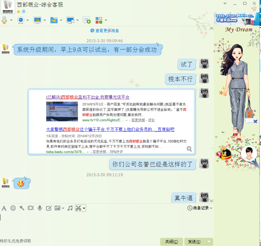Viewport: 261px width, 246px height.
Task: Record a voice message microphone icon
Action: pyautogui.click(x=40, y=208)
